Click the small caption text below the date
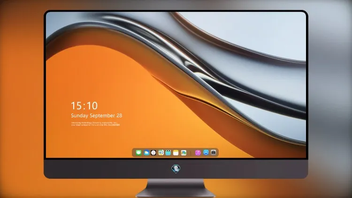 (96, 124)
